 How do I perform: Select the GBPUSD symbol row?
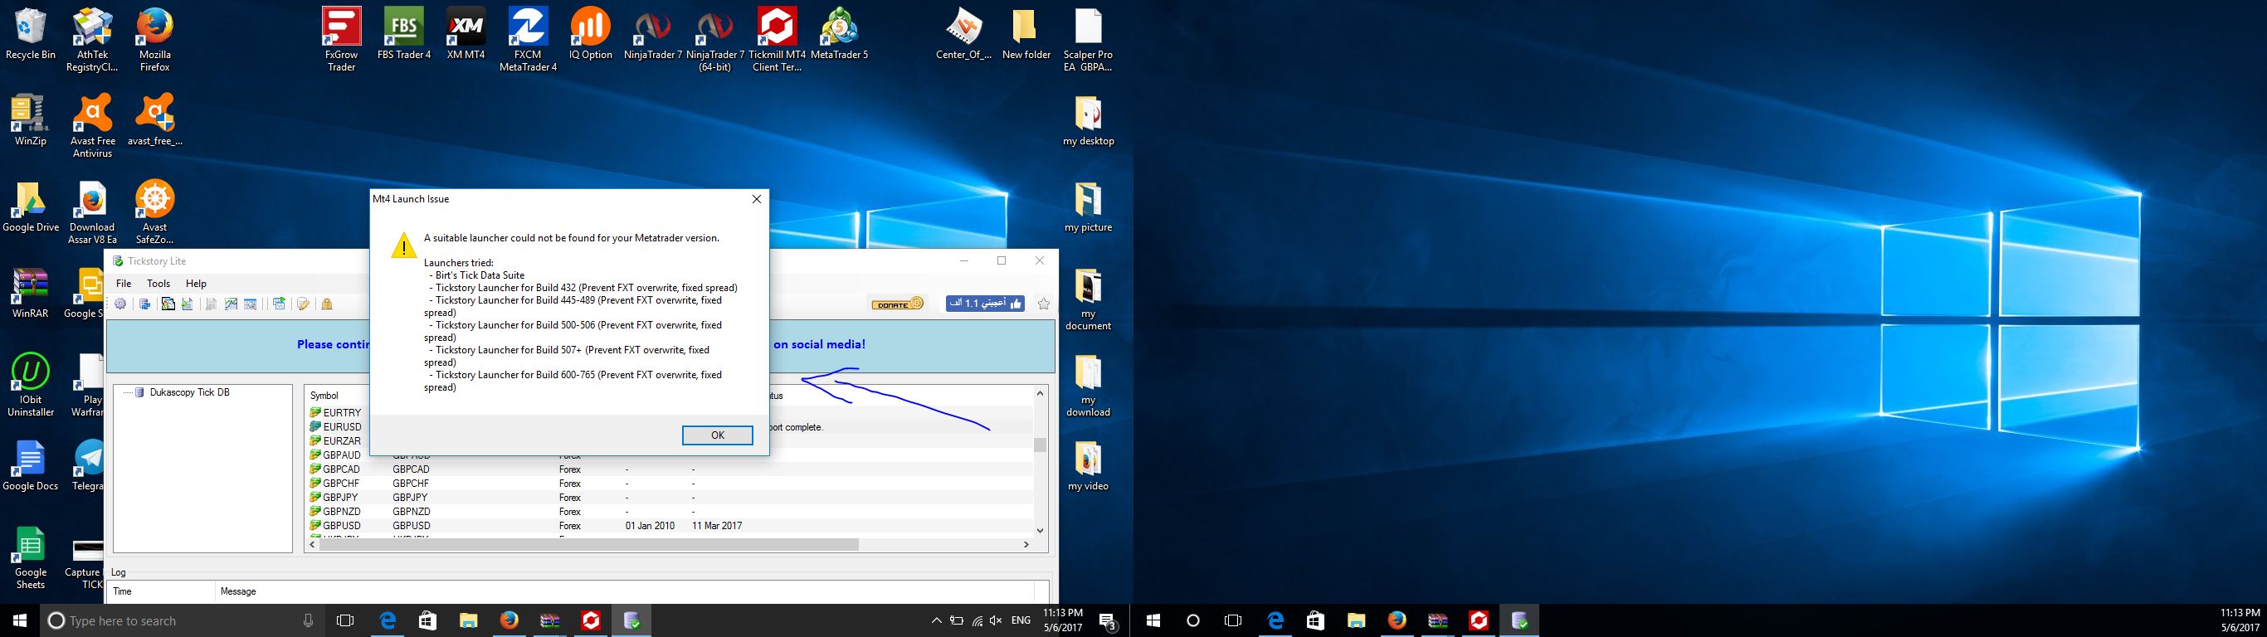click(x=341, y=526)
